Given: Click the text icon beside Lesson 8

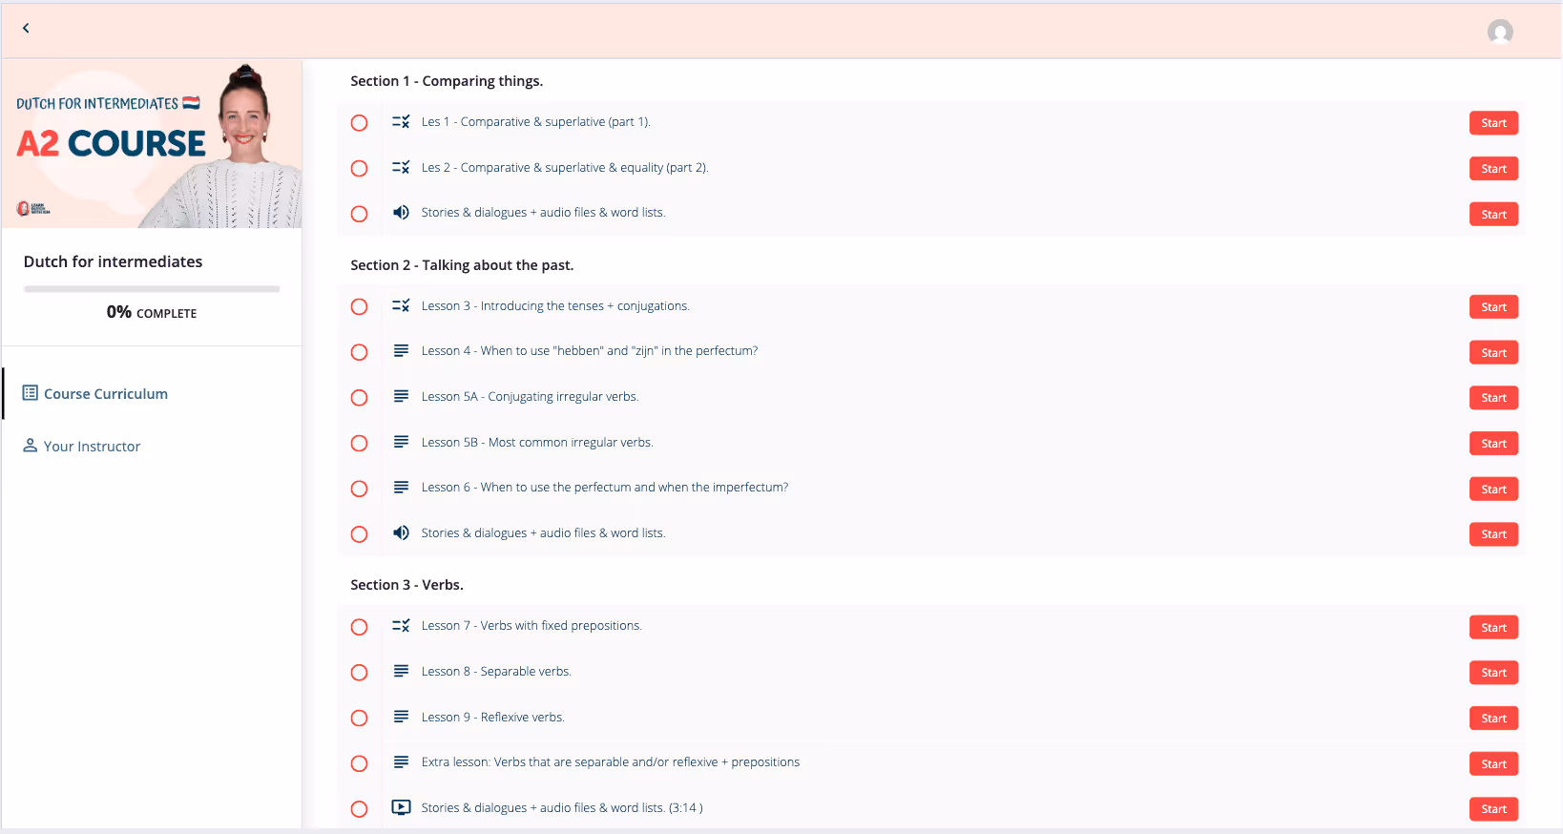Looking at the screenshot, I should coord(401,672).
